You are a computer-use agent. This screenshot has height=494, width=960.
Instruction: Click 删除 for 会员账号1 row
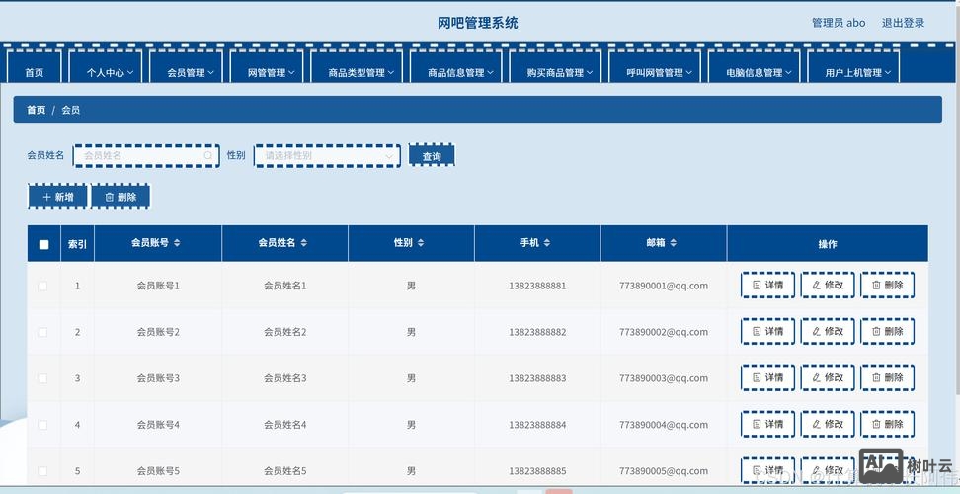pos(888,286)
